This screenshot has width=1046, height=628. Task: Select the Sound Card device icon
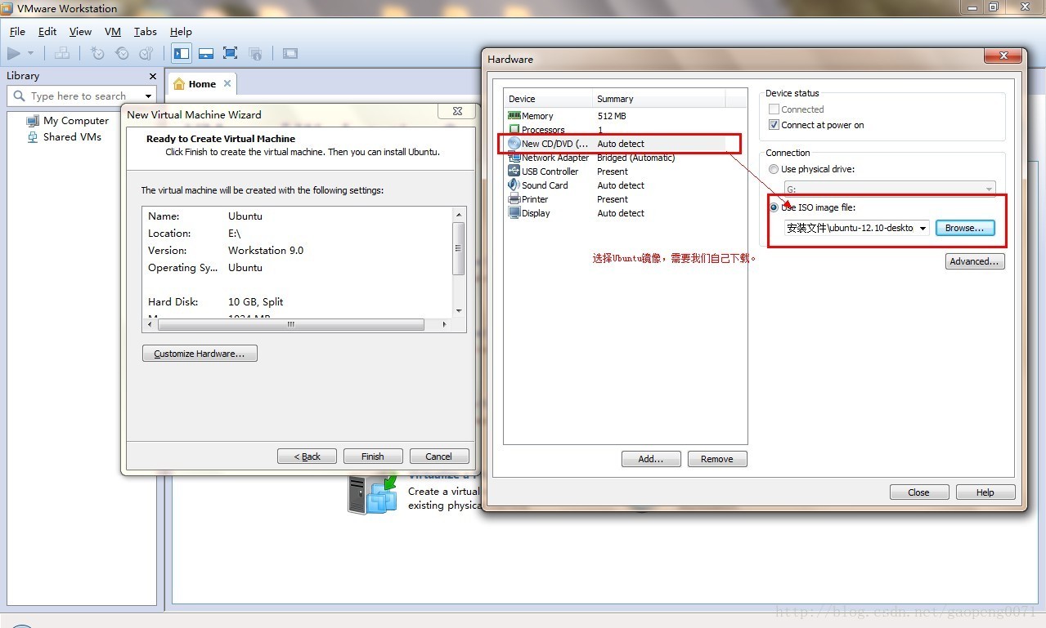(514, 185)
